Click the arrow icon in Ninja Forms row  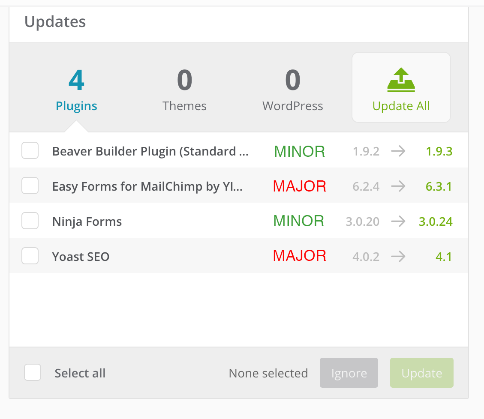[x=398, y=221]
